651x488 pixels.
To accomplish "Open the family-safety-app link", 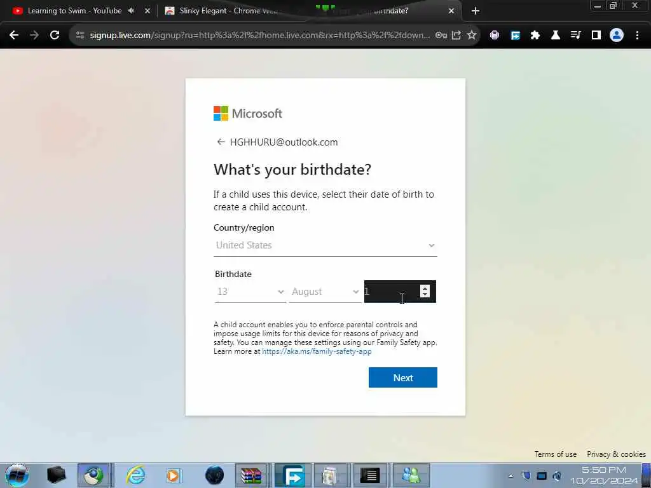I will click(x=317, y=351).
